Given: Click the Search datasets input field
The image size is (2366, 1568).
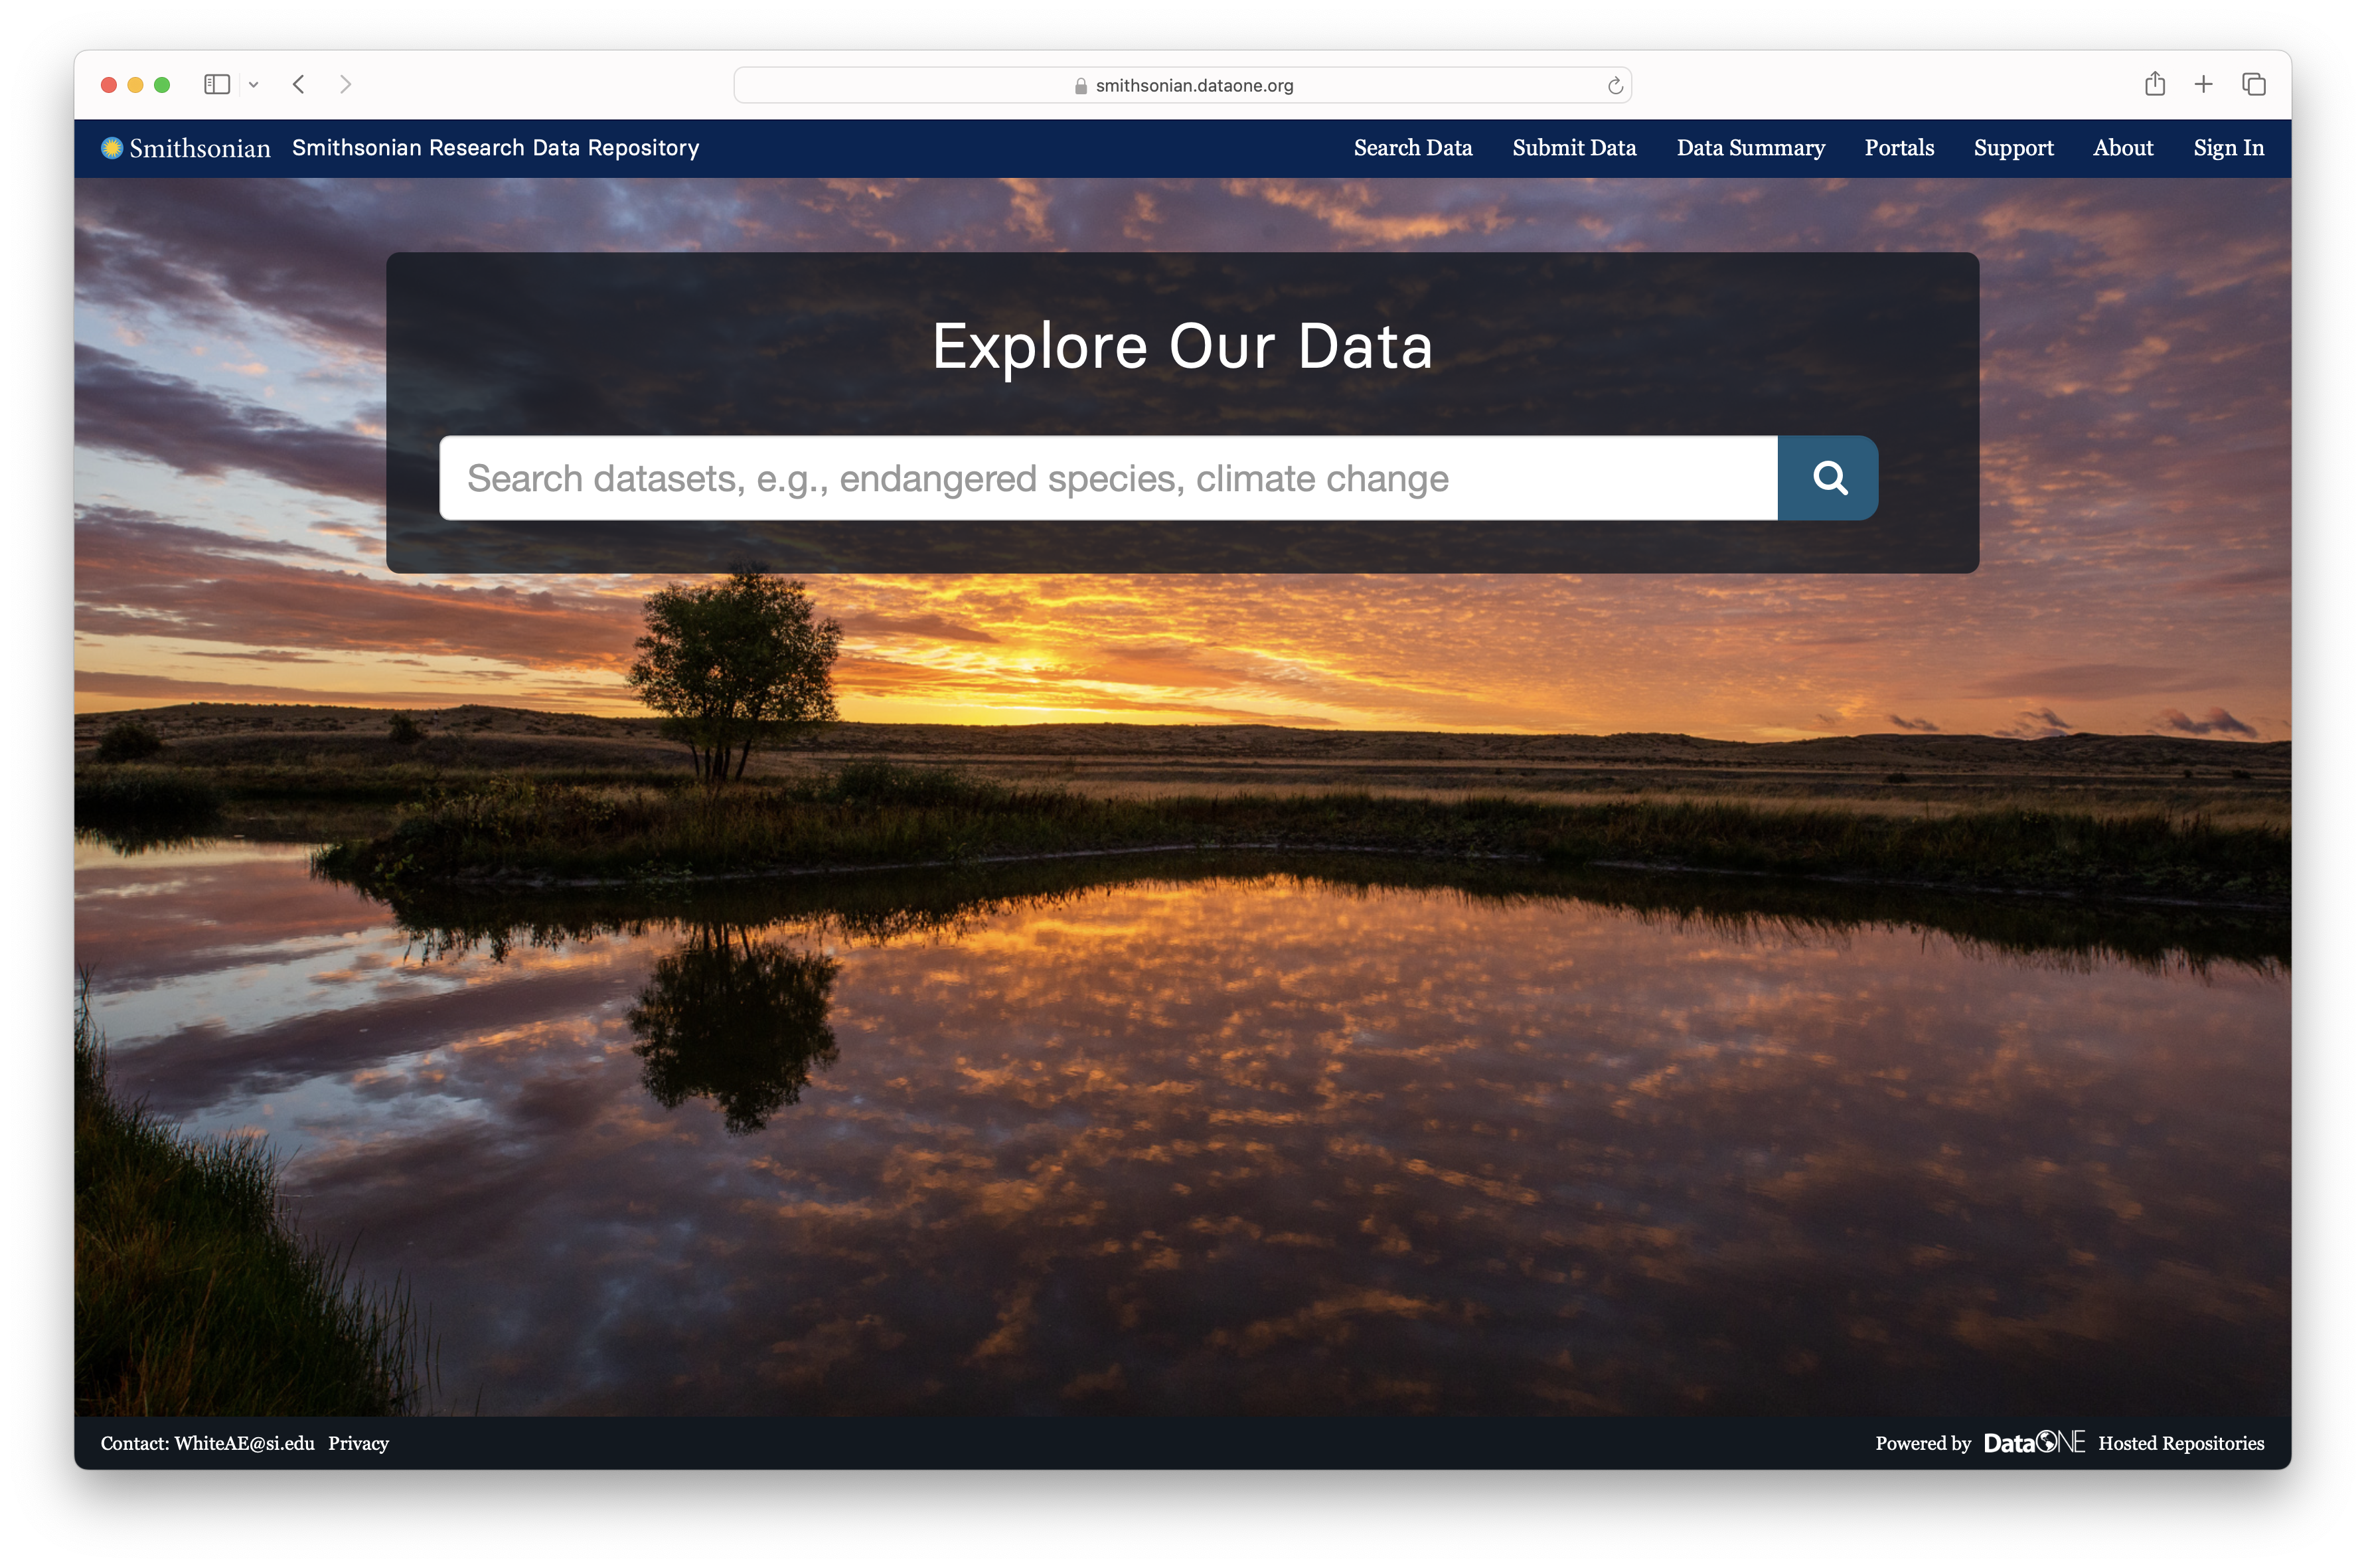Looking at the screenshot, I should (x=1108, y=478).
